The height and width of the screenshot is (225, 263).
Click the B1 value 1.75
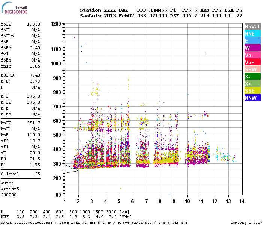tap(35, 165)
